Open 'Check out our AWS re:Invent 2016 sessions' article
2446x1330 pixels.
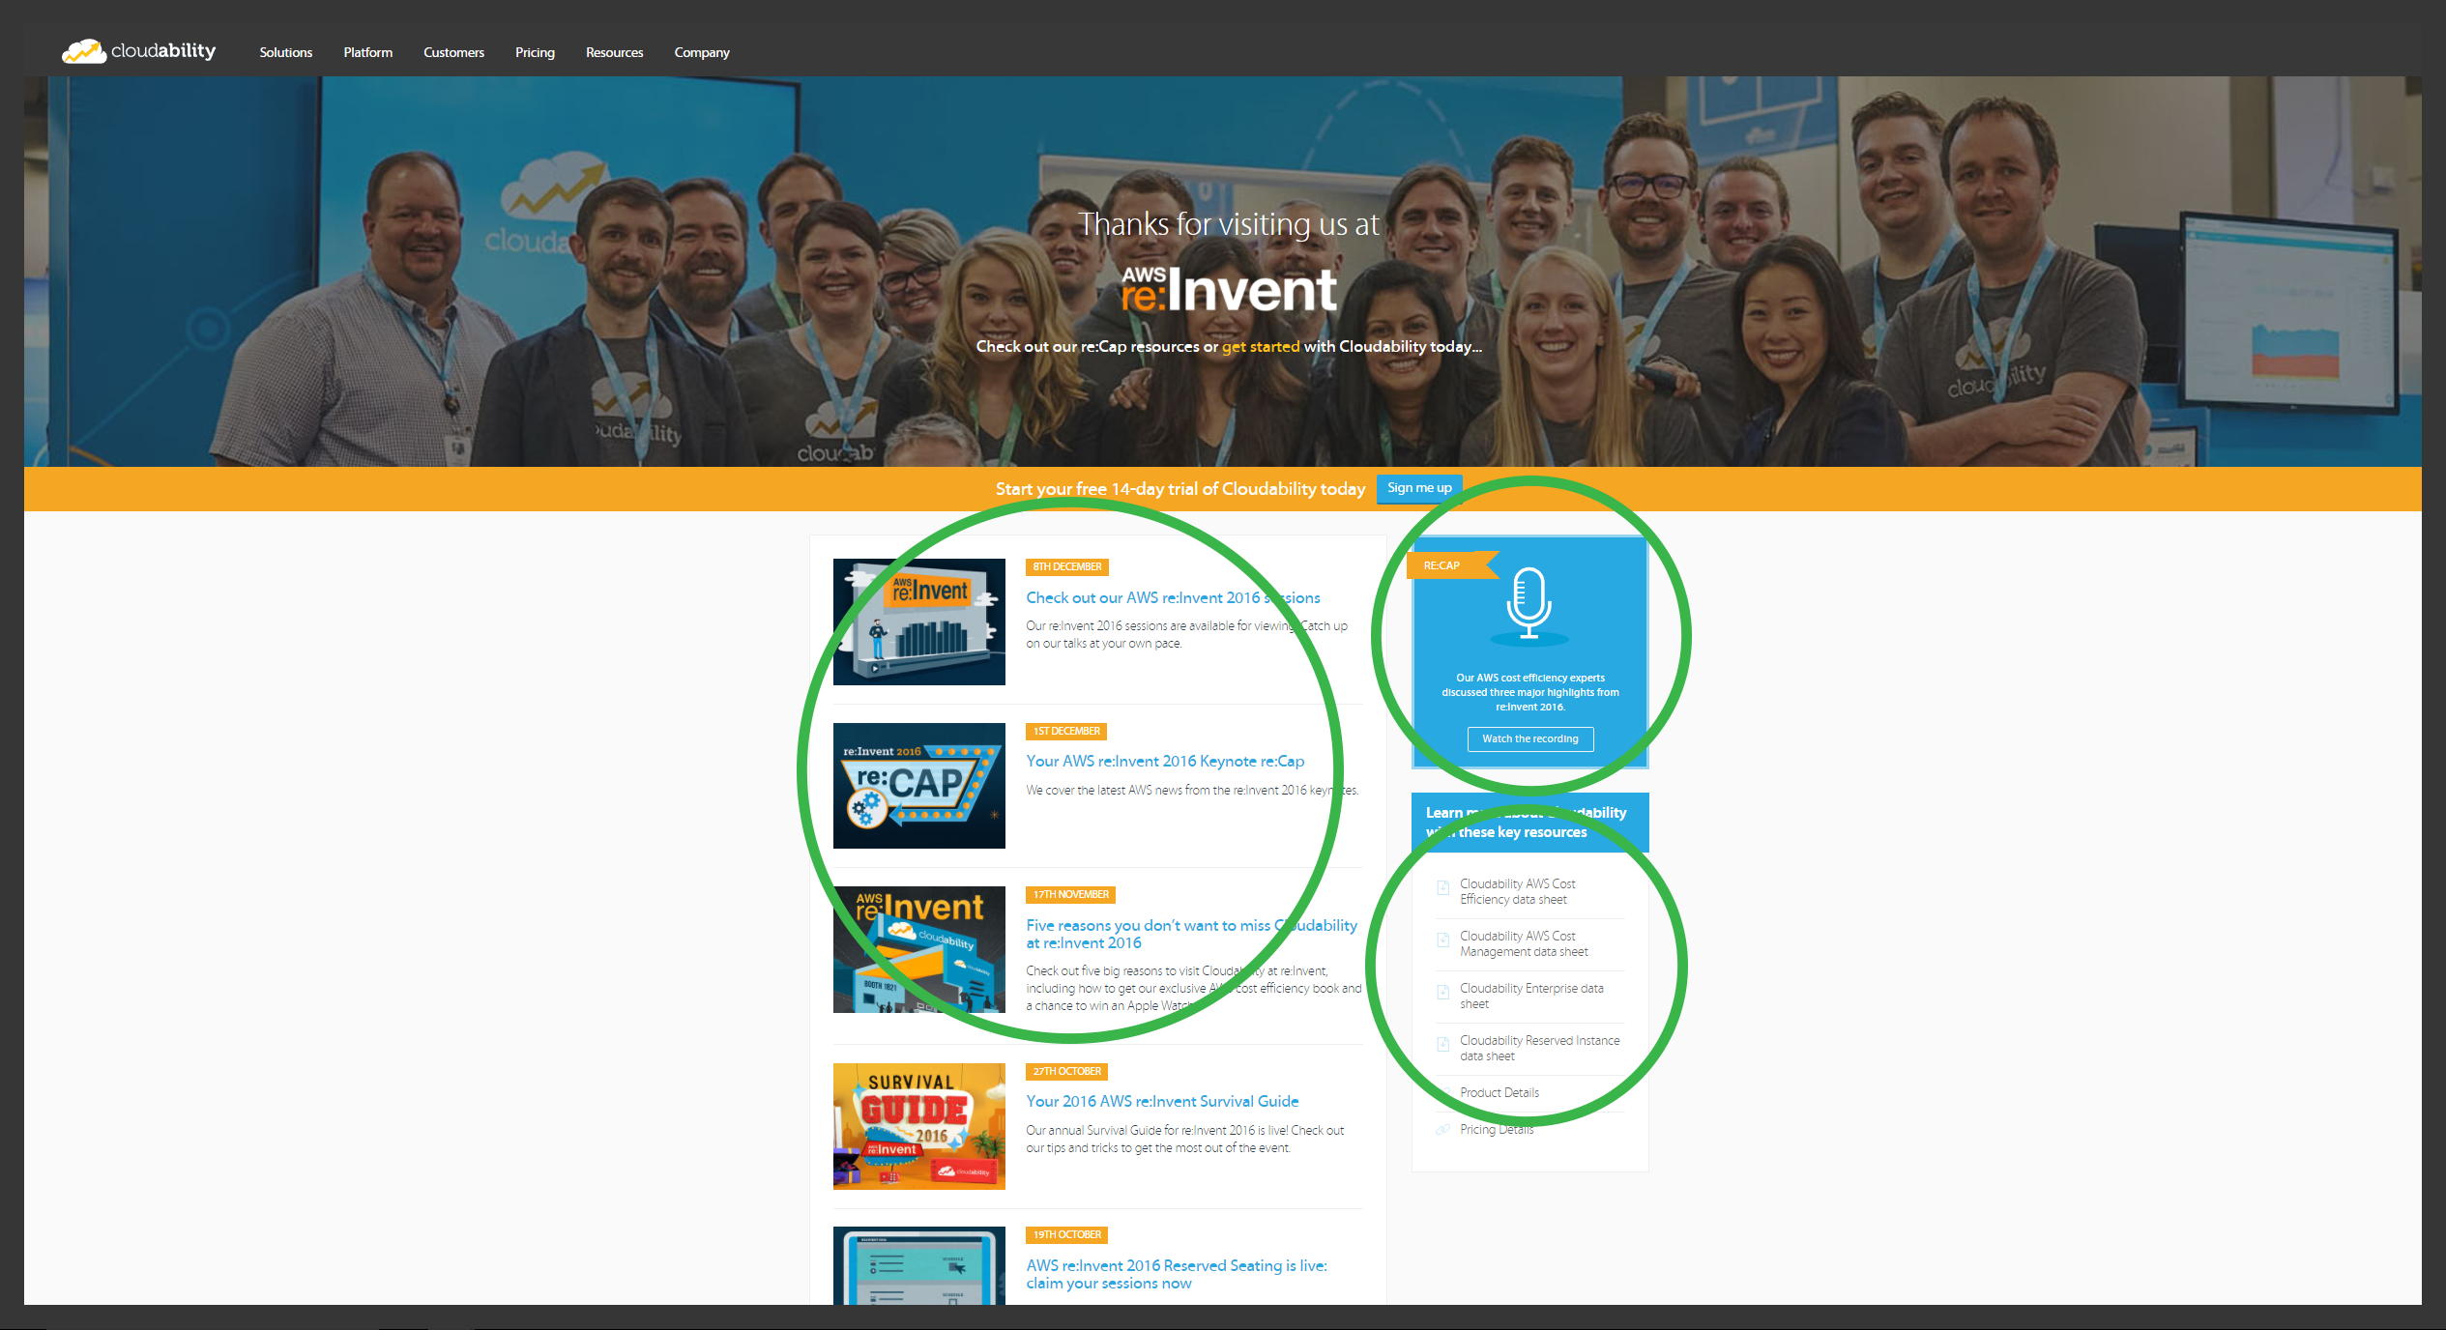click(1173, 597)
